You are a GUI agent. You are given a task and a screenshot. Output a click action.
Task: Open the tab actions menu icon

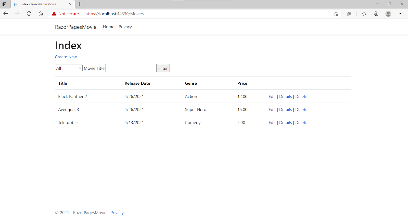(x=4, y=4)
